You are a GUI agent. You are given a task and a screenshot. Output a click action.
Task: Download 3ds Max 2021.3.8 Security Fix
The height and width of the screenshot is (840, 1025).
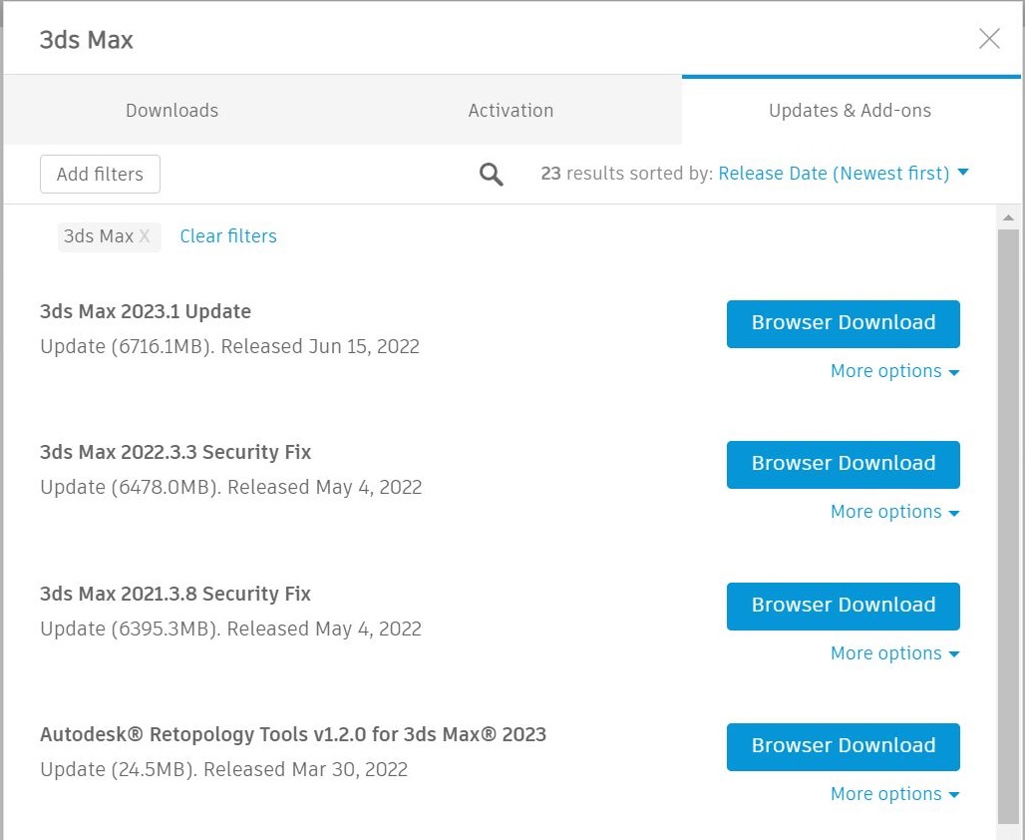(843, 606)
